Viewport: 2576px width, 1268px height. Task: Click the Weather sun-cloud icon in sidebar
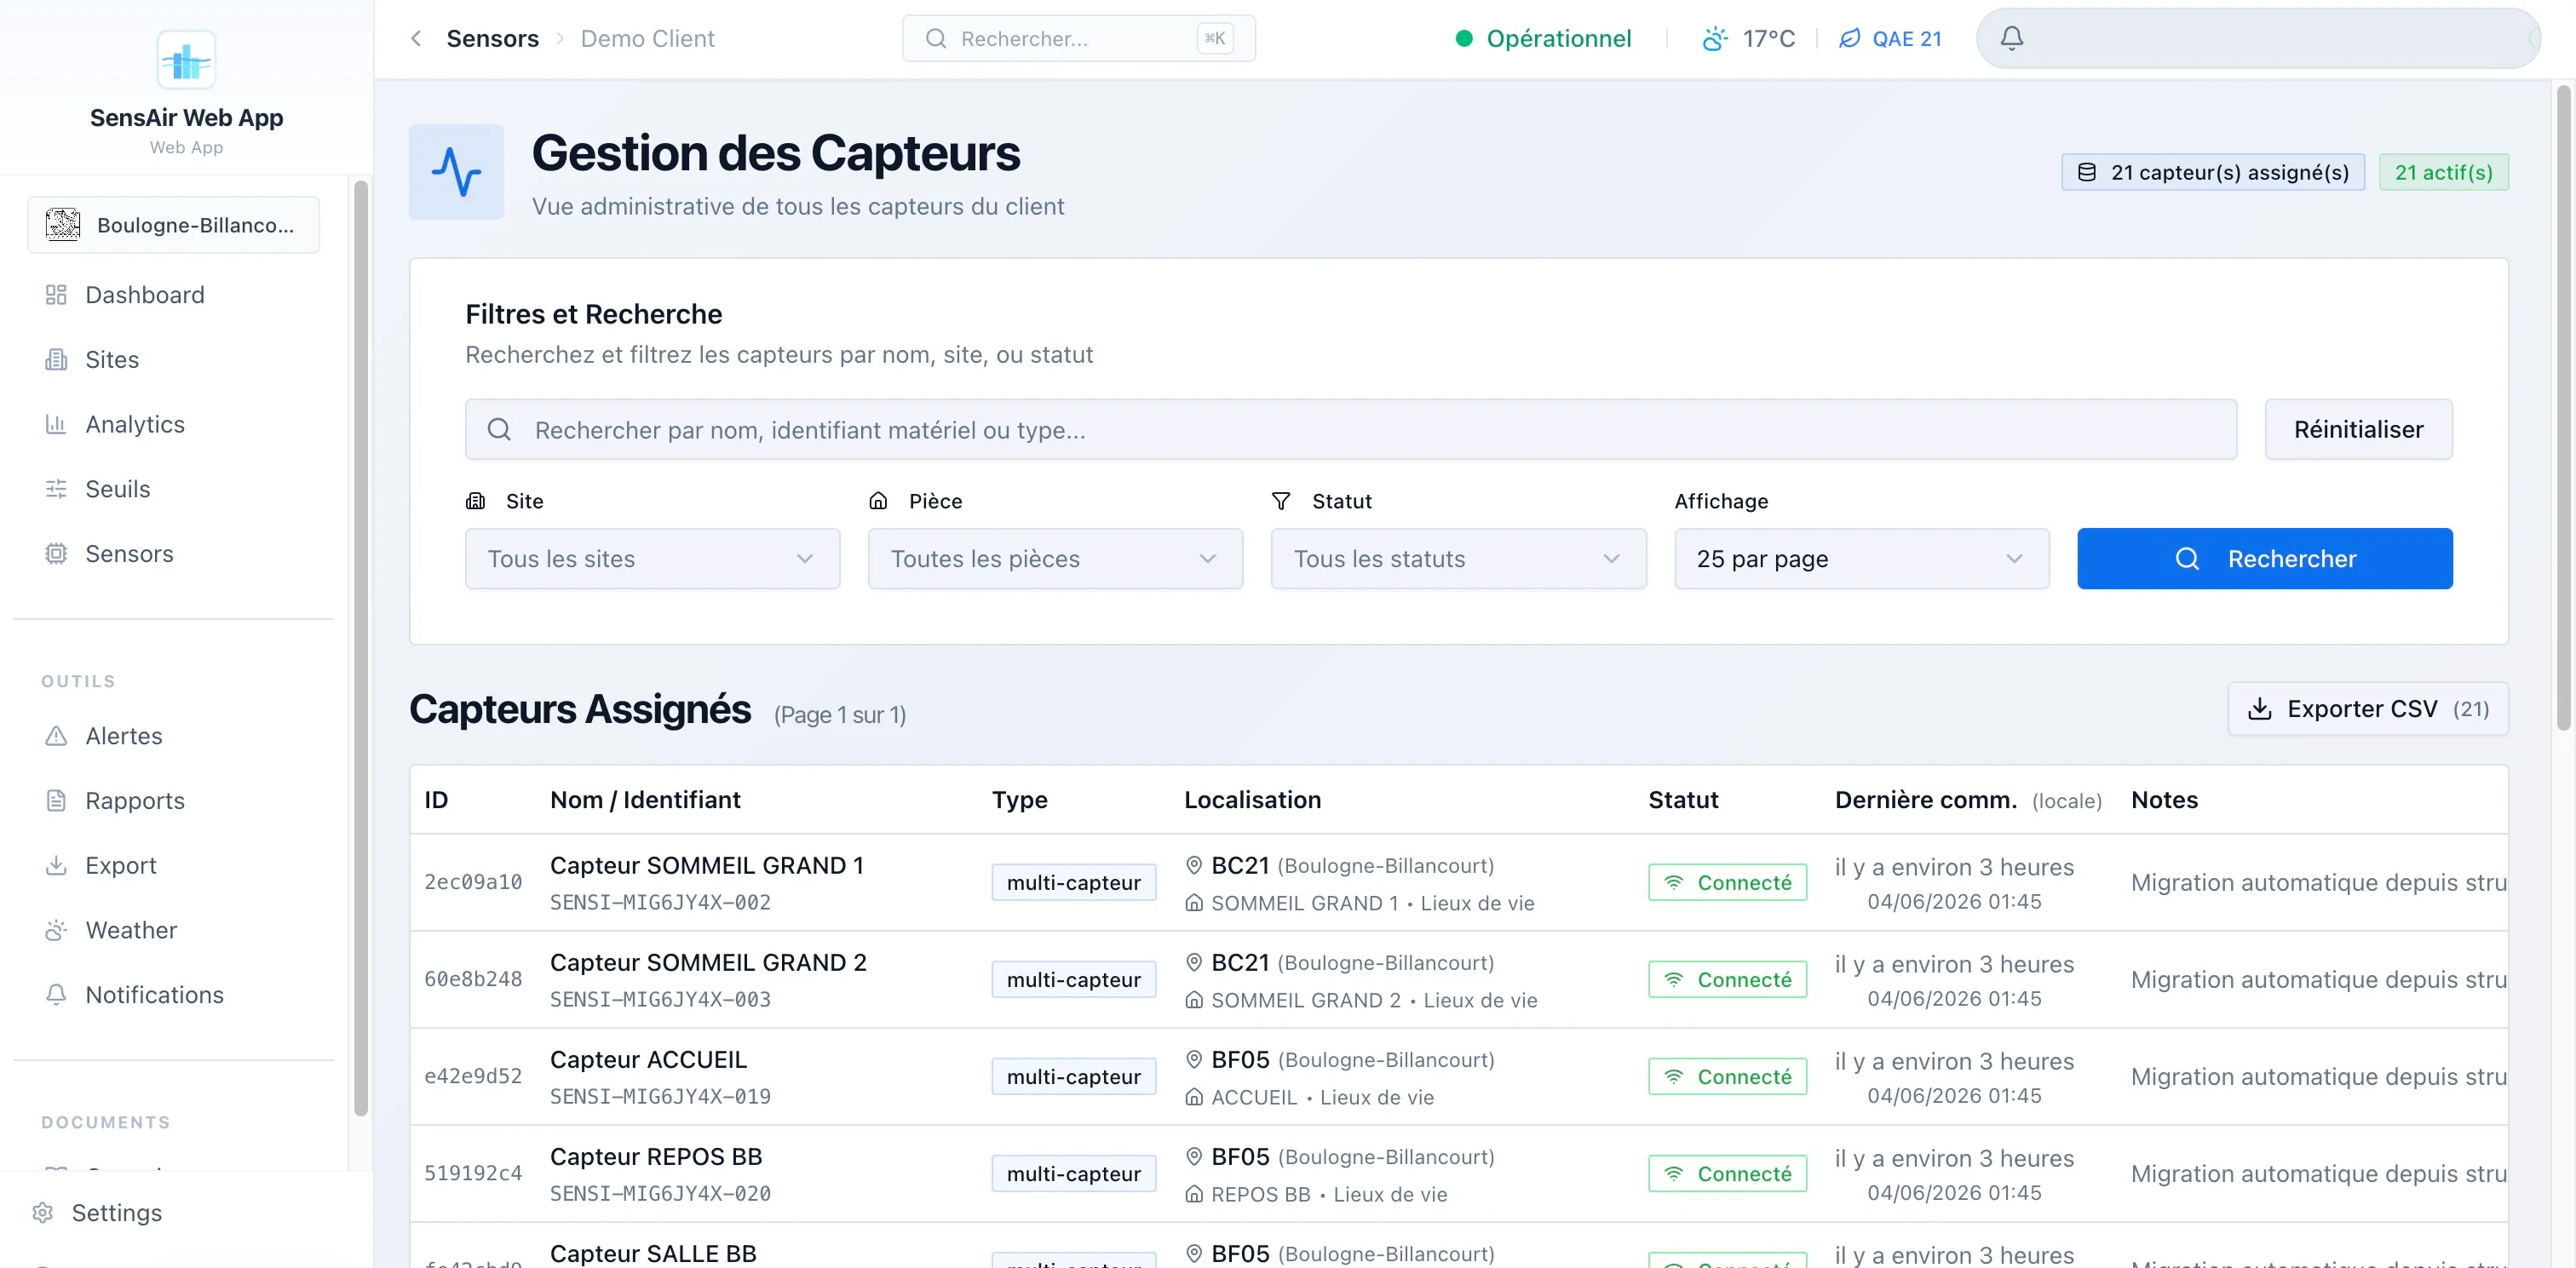tap(56, 930)
